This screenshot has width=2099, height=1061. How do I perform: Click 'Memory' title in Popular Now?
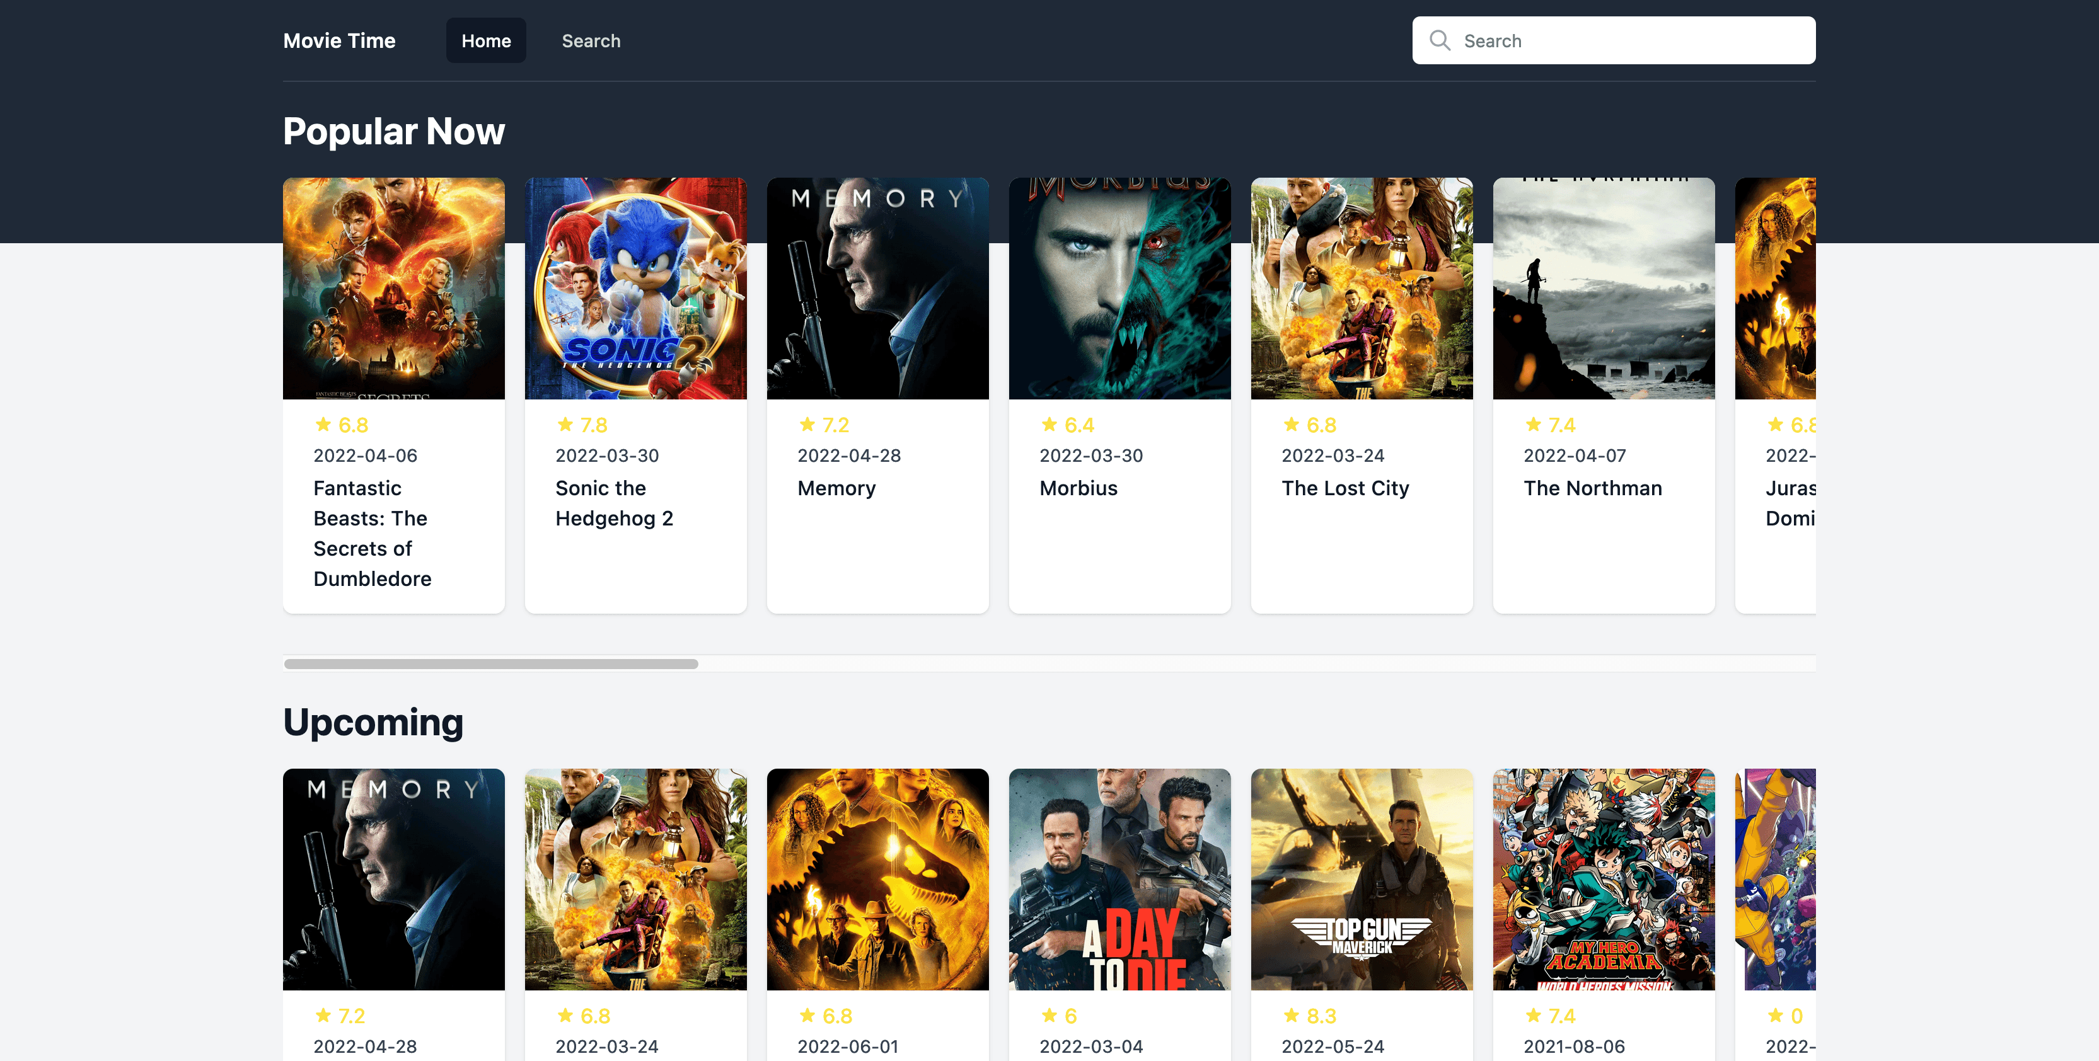[x=836, y=488]
